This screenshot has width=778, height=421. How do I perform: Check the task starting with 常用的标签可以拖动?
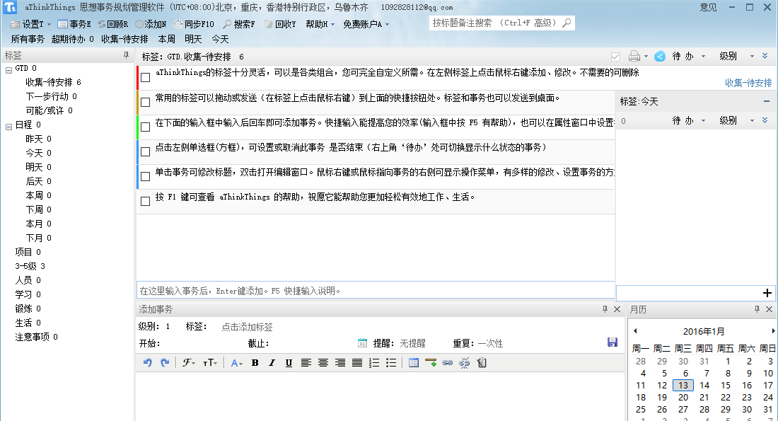pos(146,103)
